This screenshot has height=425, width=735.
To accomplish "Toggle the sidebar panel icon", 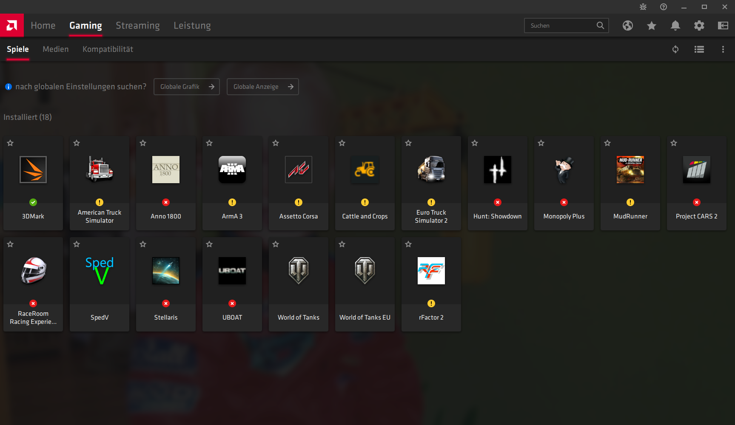I will [723, 25].
